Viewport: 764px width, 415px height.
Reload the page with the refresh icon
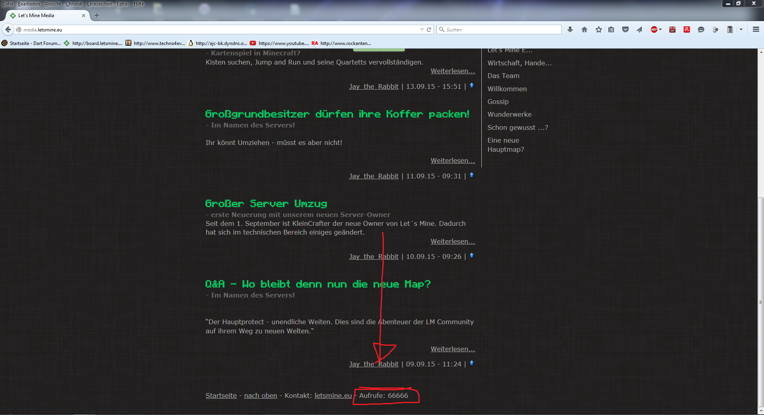tap(429, 29)
